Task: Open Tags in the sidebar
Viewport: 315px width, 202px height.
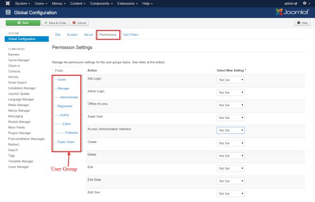Action: click(x=11, y=156)
